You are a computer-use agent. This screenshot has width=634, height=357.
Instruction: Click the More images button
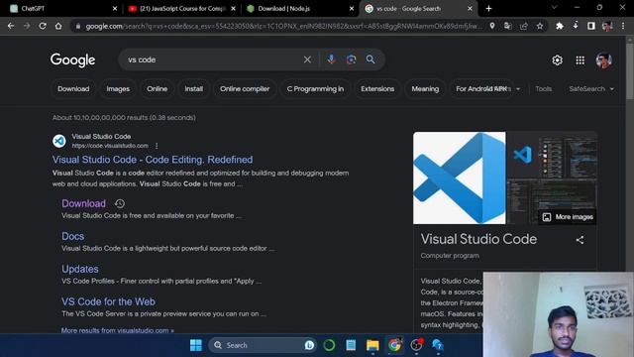(568, 217)
